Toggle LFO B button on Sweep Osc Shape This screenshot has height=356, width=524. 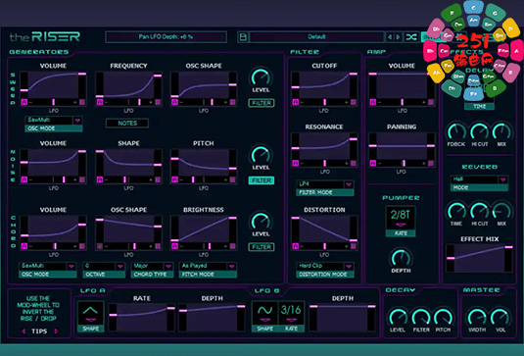click(233, 102)
